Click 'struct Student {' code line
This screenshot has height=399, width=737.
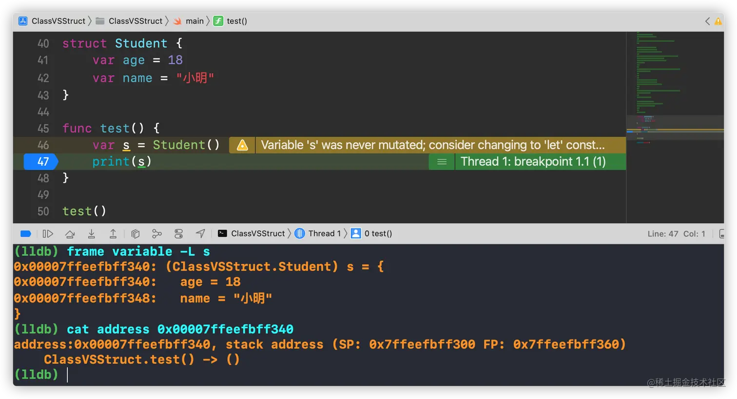pos(122,43)
